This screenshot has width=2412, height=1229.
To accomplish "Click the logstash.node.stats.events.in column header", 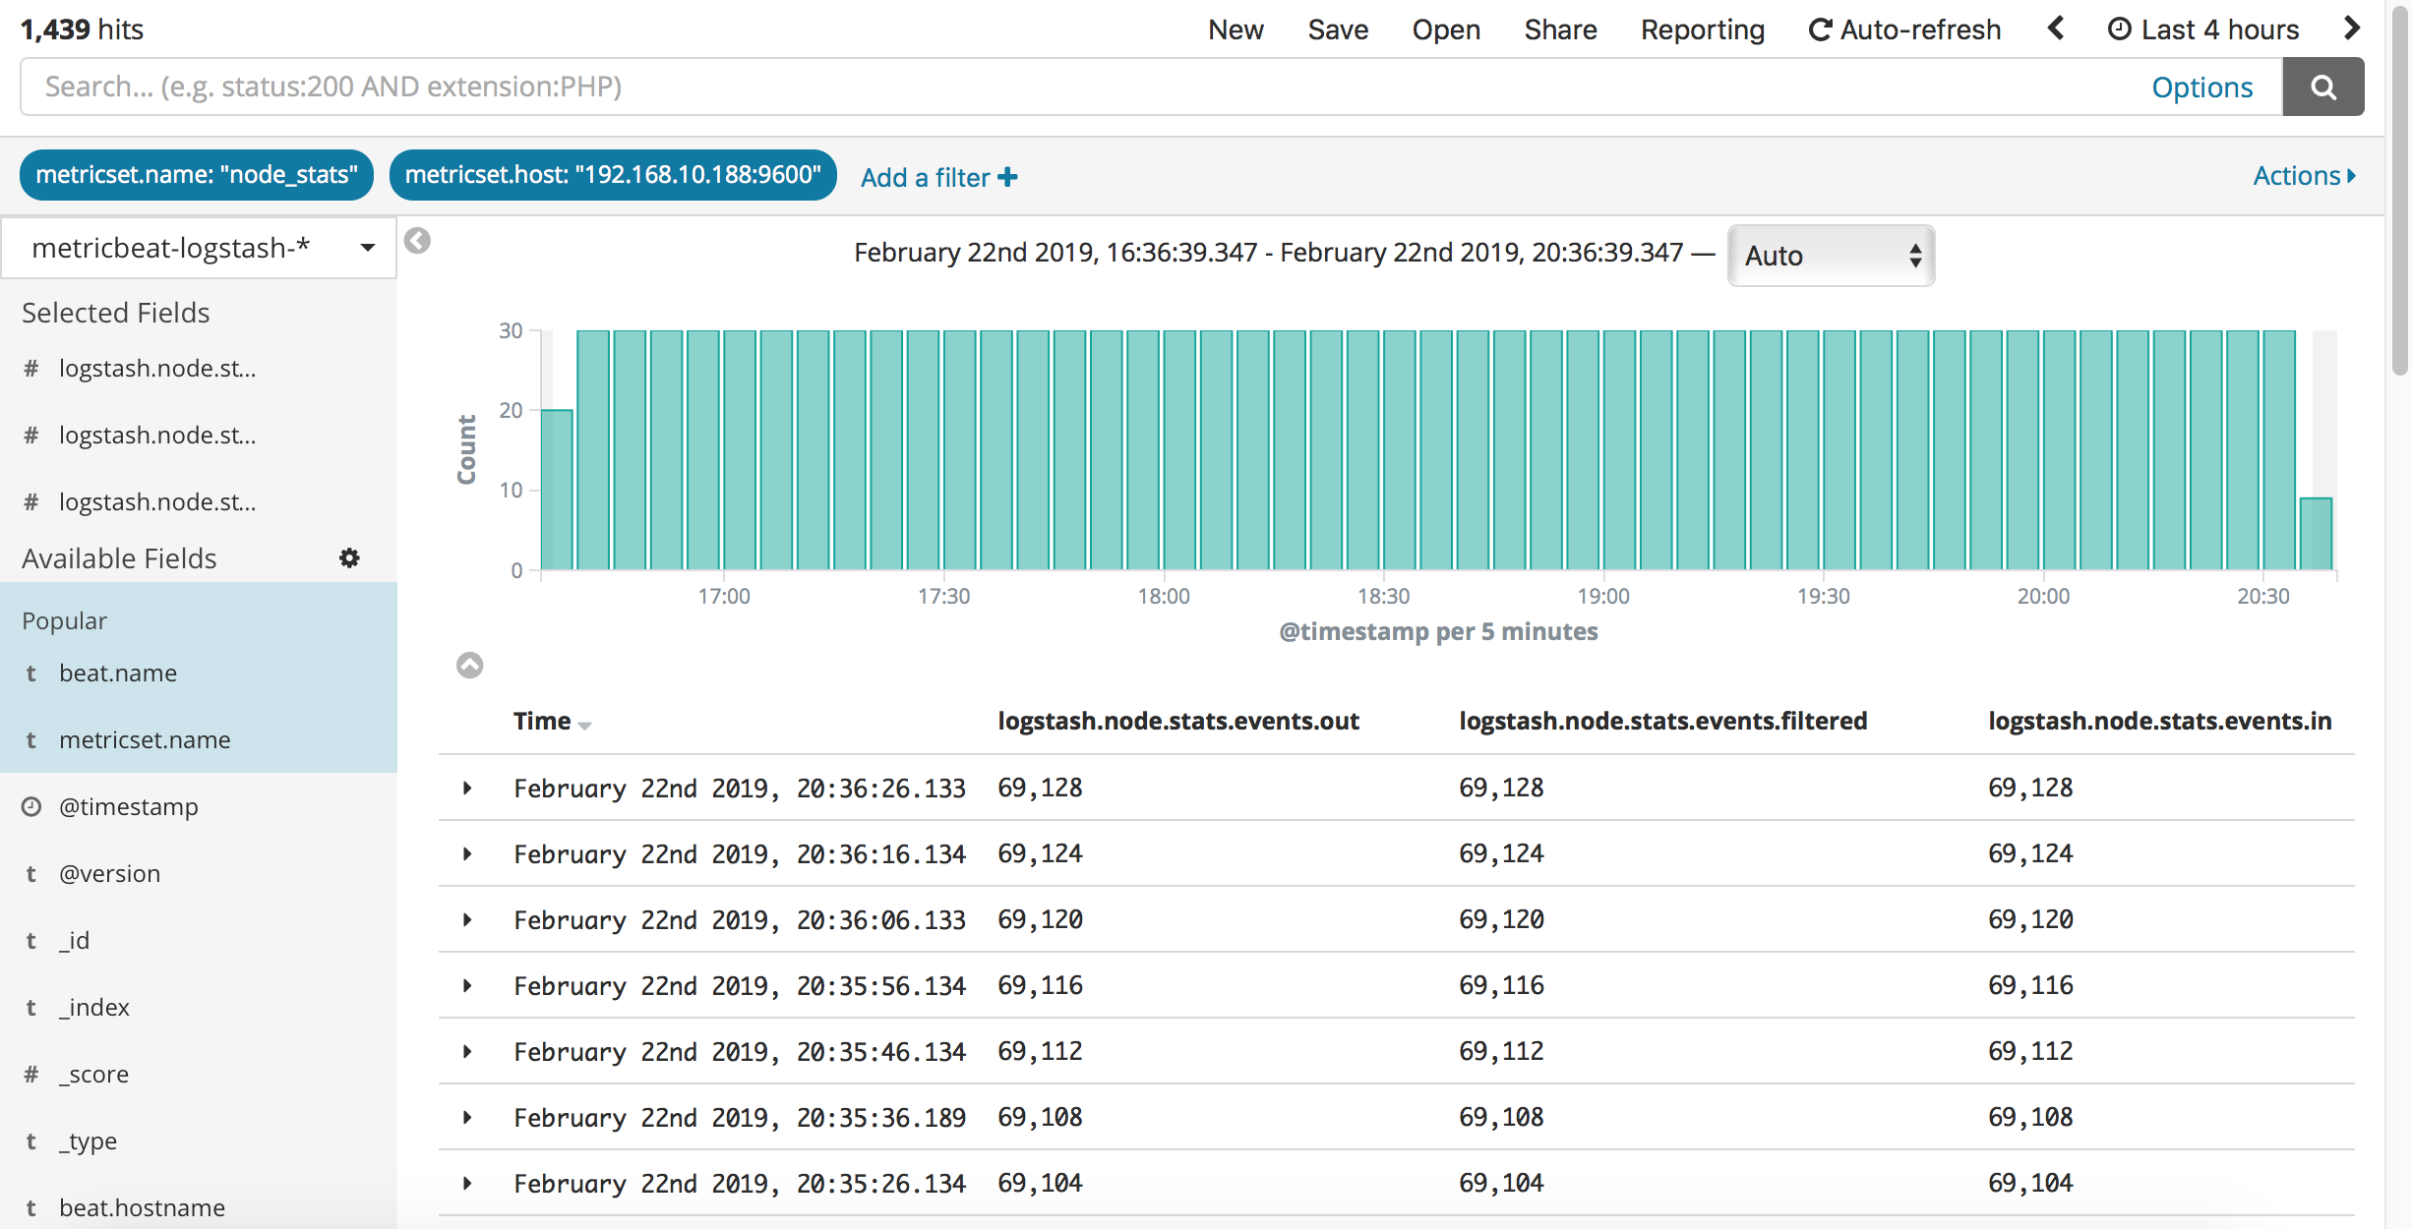I will click(2160, 722).
